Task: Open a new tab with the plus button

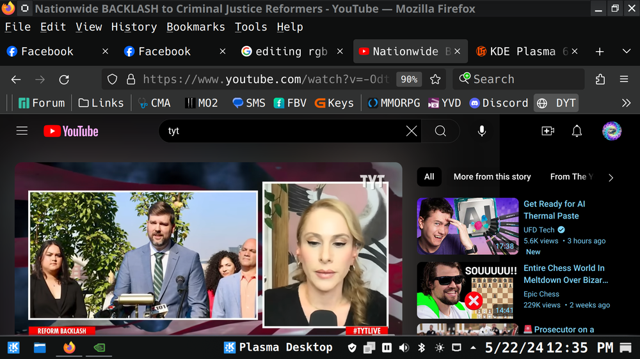Action: click(x=599, y=51)
